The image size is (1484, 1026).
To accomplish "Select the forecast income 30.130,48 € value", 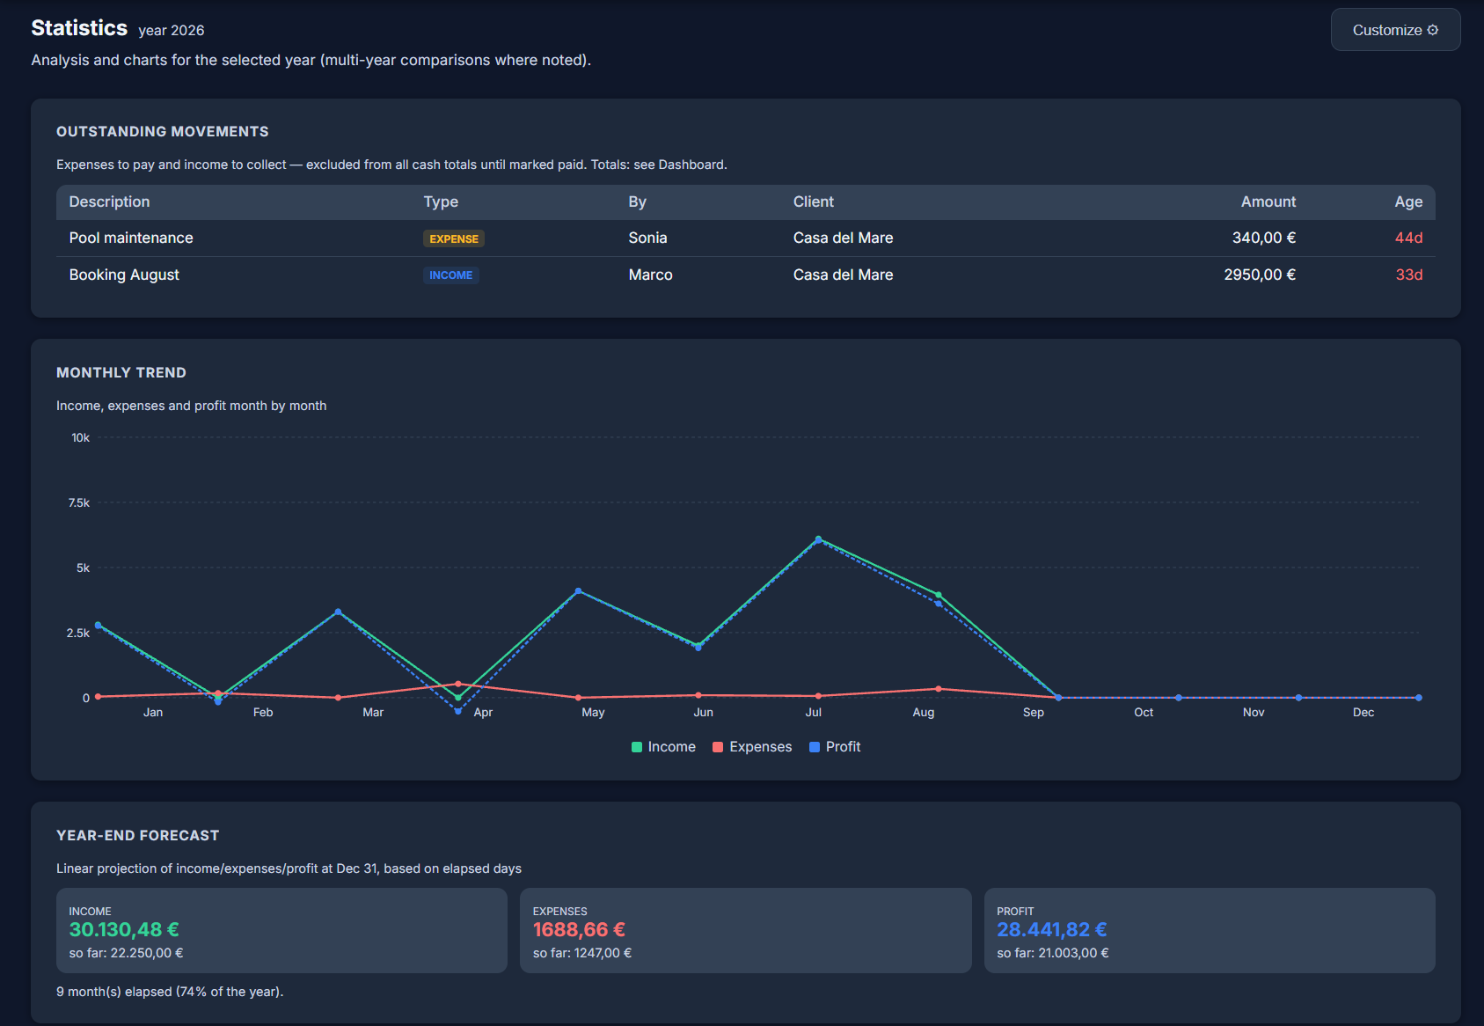I will [x=124, y=929].
